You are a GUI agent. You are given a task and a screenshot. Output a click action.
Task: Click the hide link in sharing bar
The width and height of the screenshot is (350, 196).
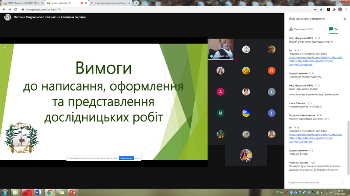click(x=137, y=158)
